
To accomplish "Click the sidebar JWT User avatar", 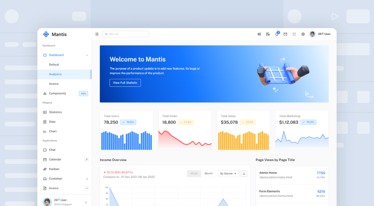I will click(47, 202).
